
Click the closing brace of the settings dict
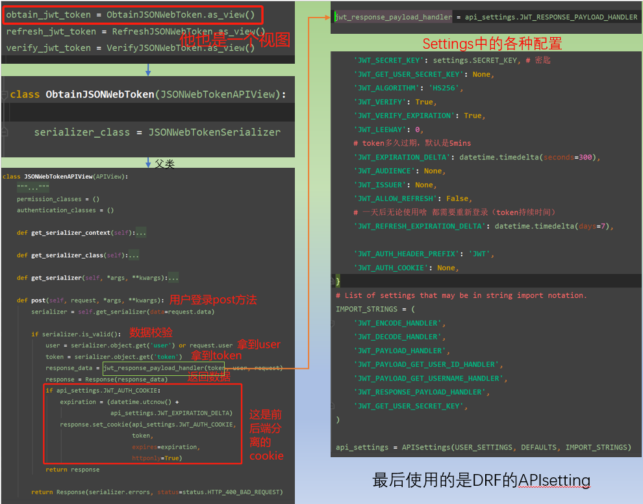(x=338, y=282)
